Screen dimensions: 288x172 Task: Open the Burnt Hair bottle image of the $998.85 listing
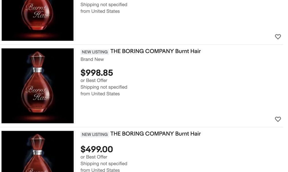pyautogui.click(x=38, y=86)
